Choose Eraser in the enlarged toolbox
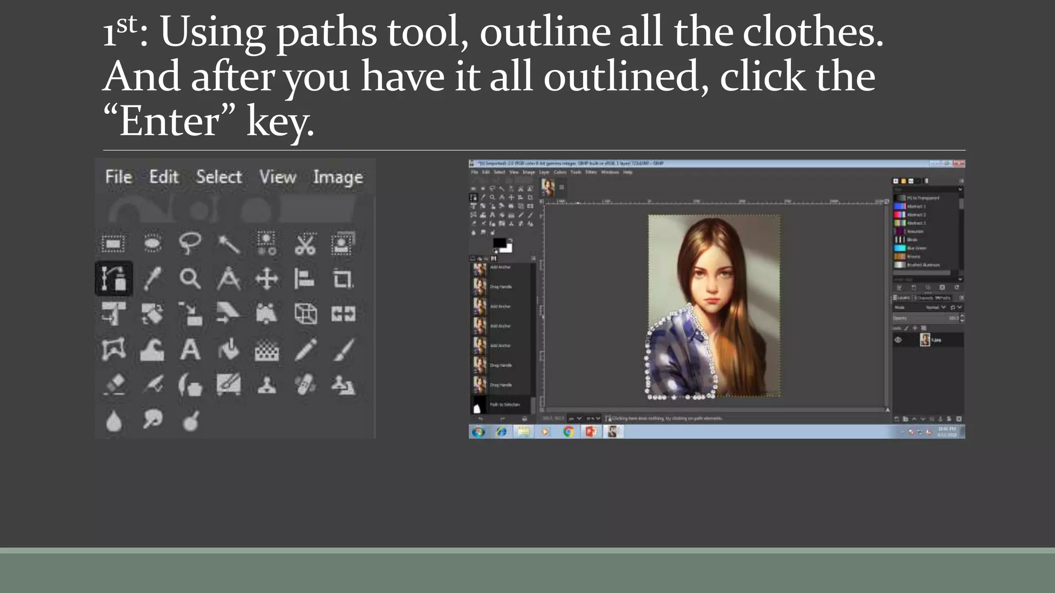The image size is (1055, 593). (114, 385)
